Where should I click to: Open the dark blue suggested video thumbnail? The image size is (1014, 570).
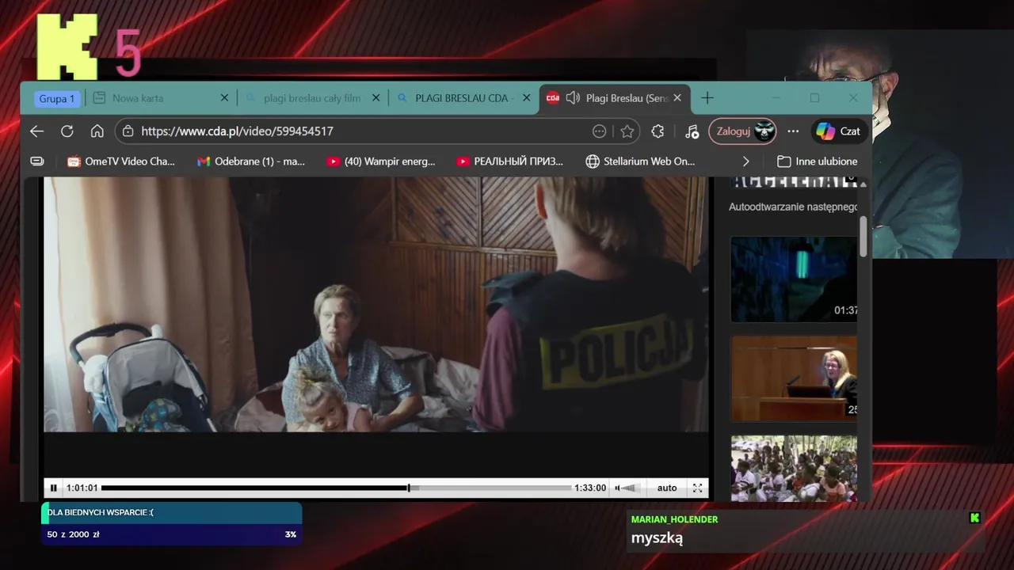[794, 279]
